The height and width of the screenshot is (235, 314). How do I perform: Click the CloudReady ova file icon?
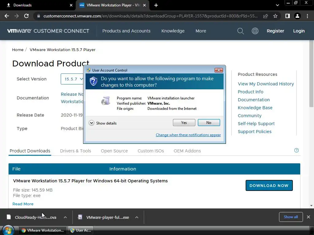click(9, 217)
